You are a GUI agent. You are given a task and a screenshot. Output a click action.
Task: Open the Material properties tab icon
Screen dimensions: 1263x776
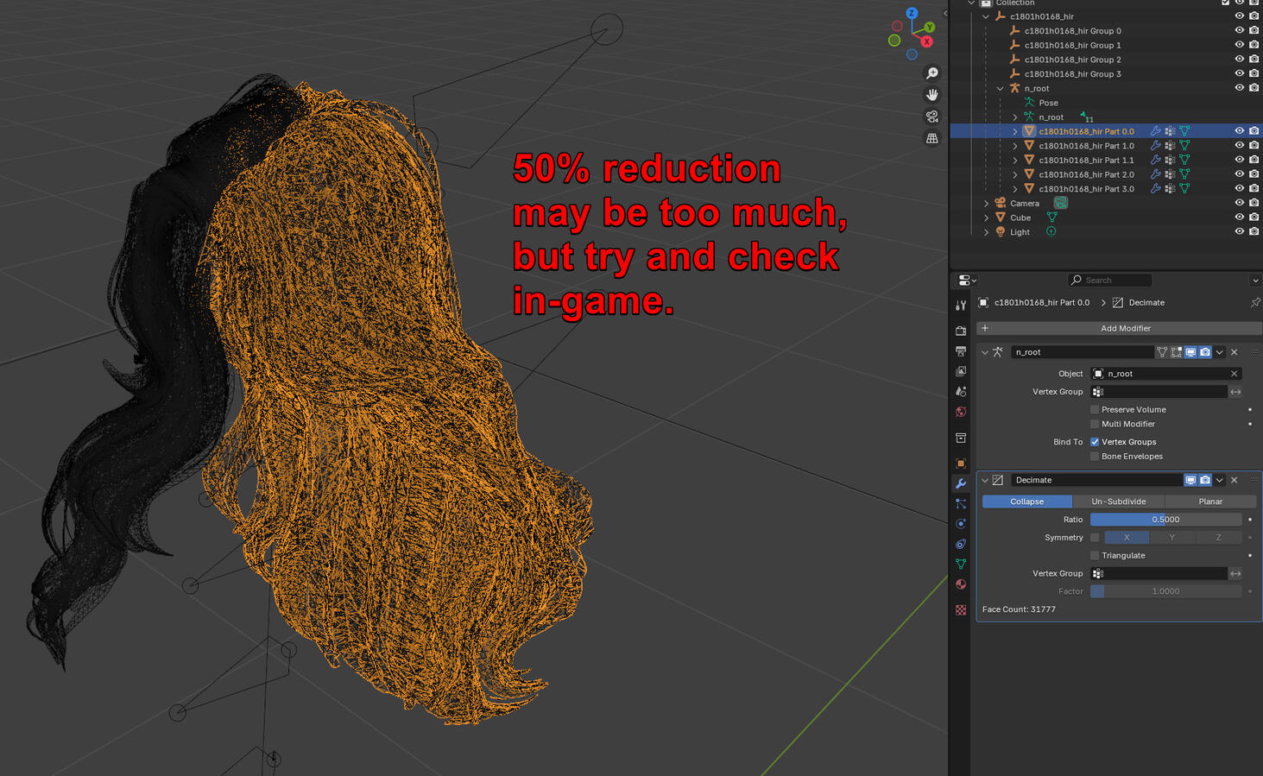[961, 584]
